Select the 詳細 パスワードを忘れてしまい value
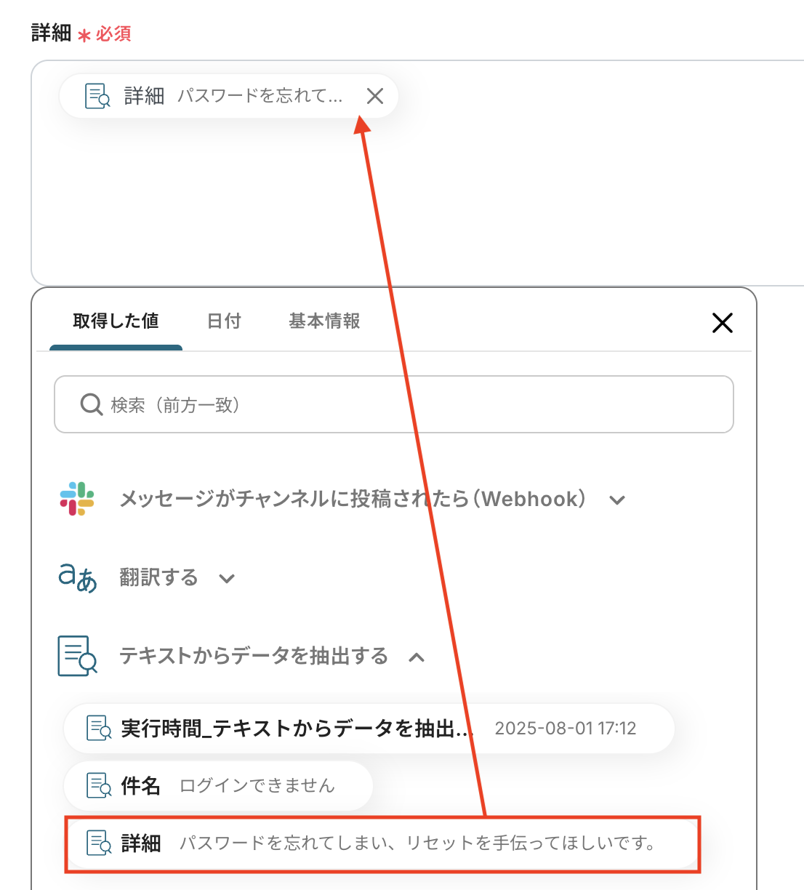 (x=382, y=843)
